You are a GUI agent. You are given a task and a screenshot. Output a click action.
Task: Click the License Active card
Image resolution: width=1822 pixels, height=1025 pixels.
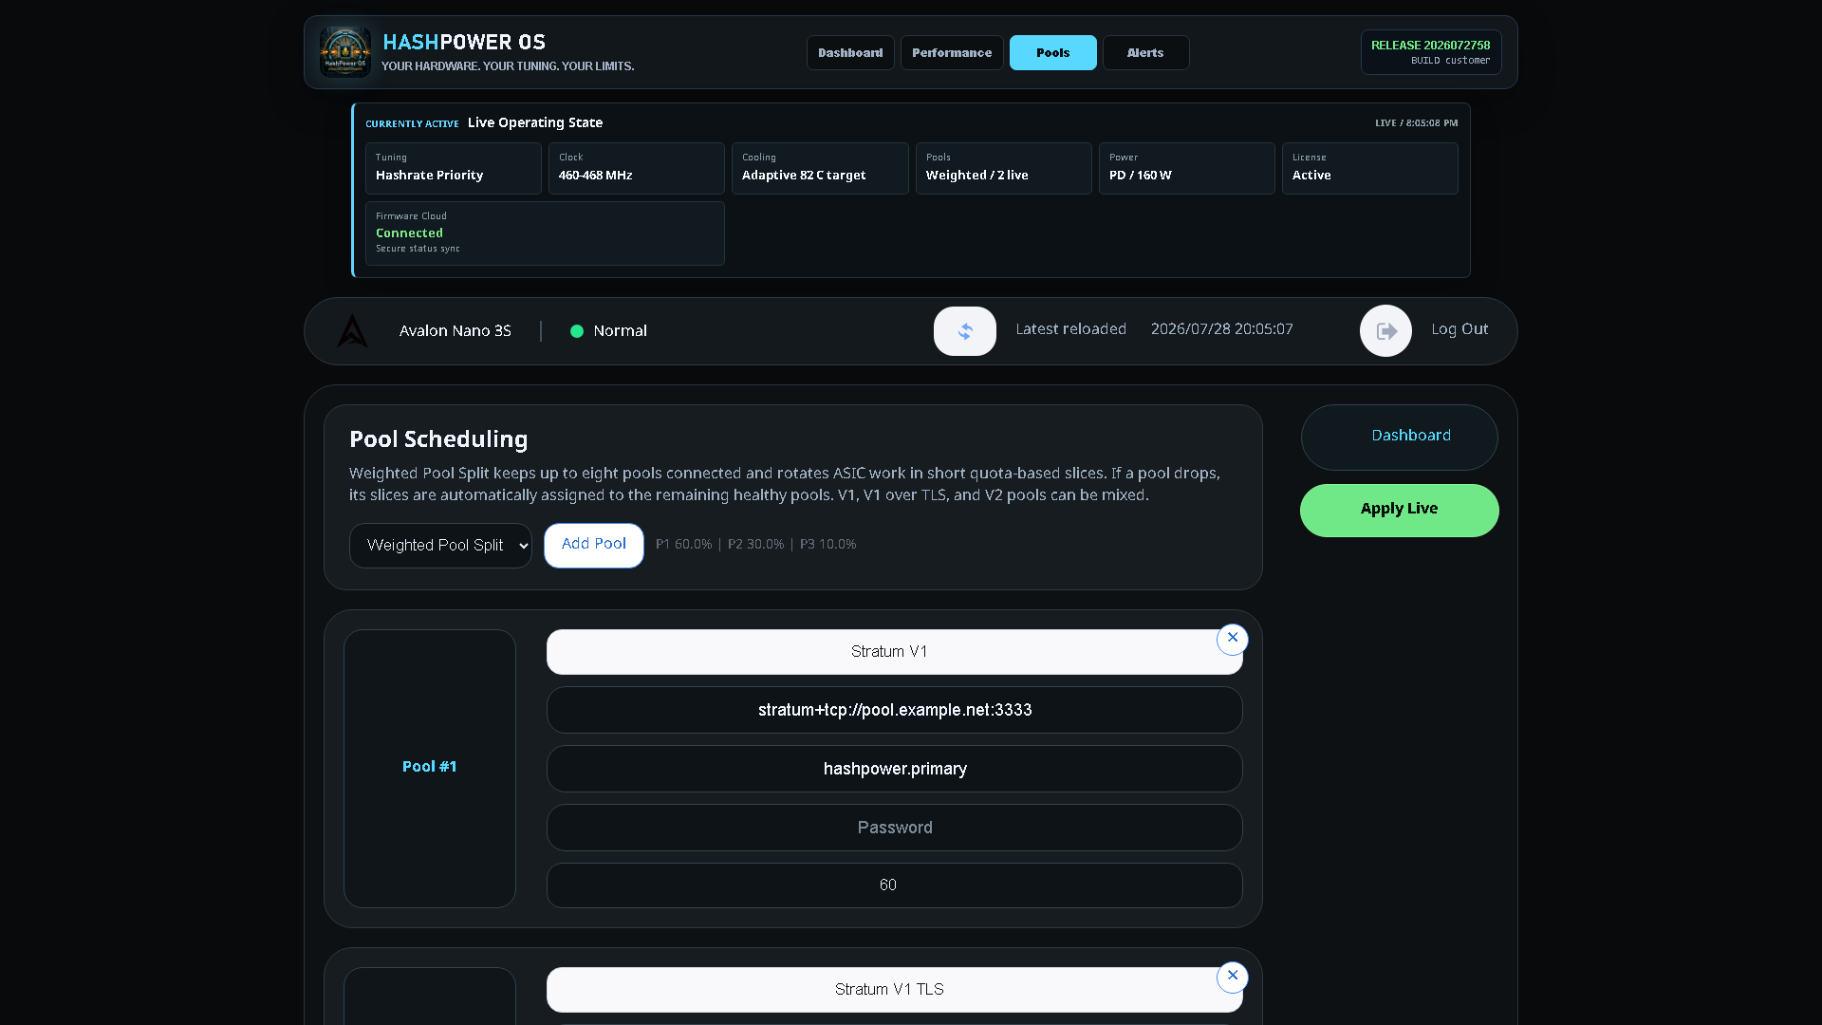1370,168
